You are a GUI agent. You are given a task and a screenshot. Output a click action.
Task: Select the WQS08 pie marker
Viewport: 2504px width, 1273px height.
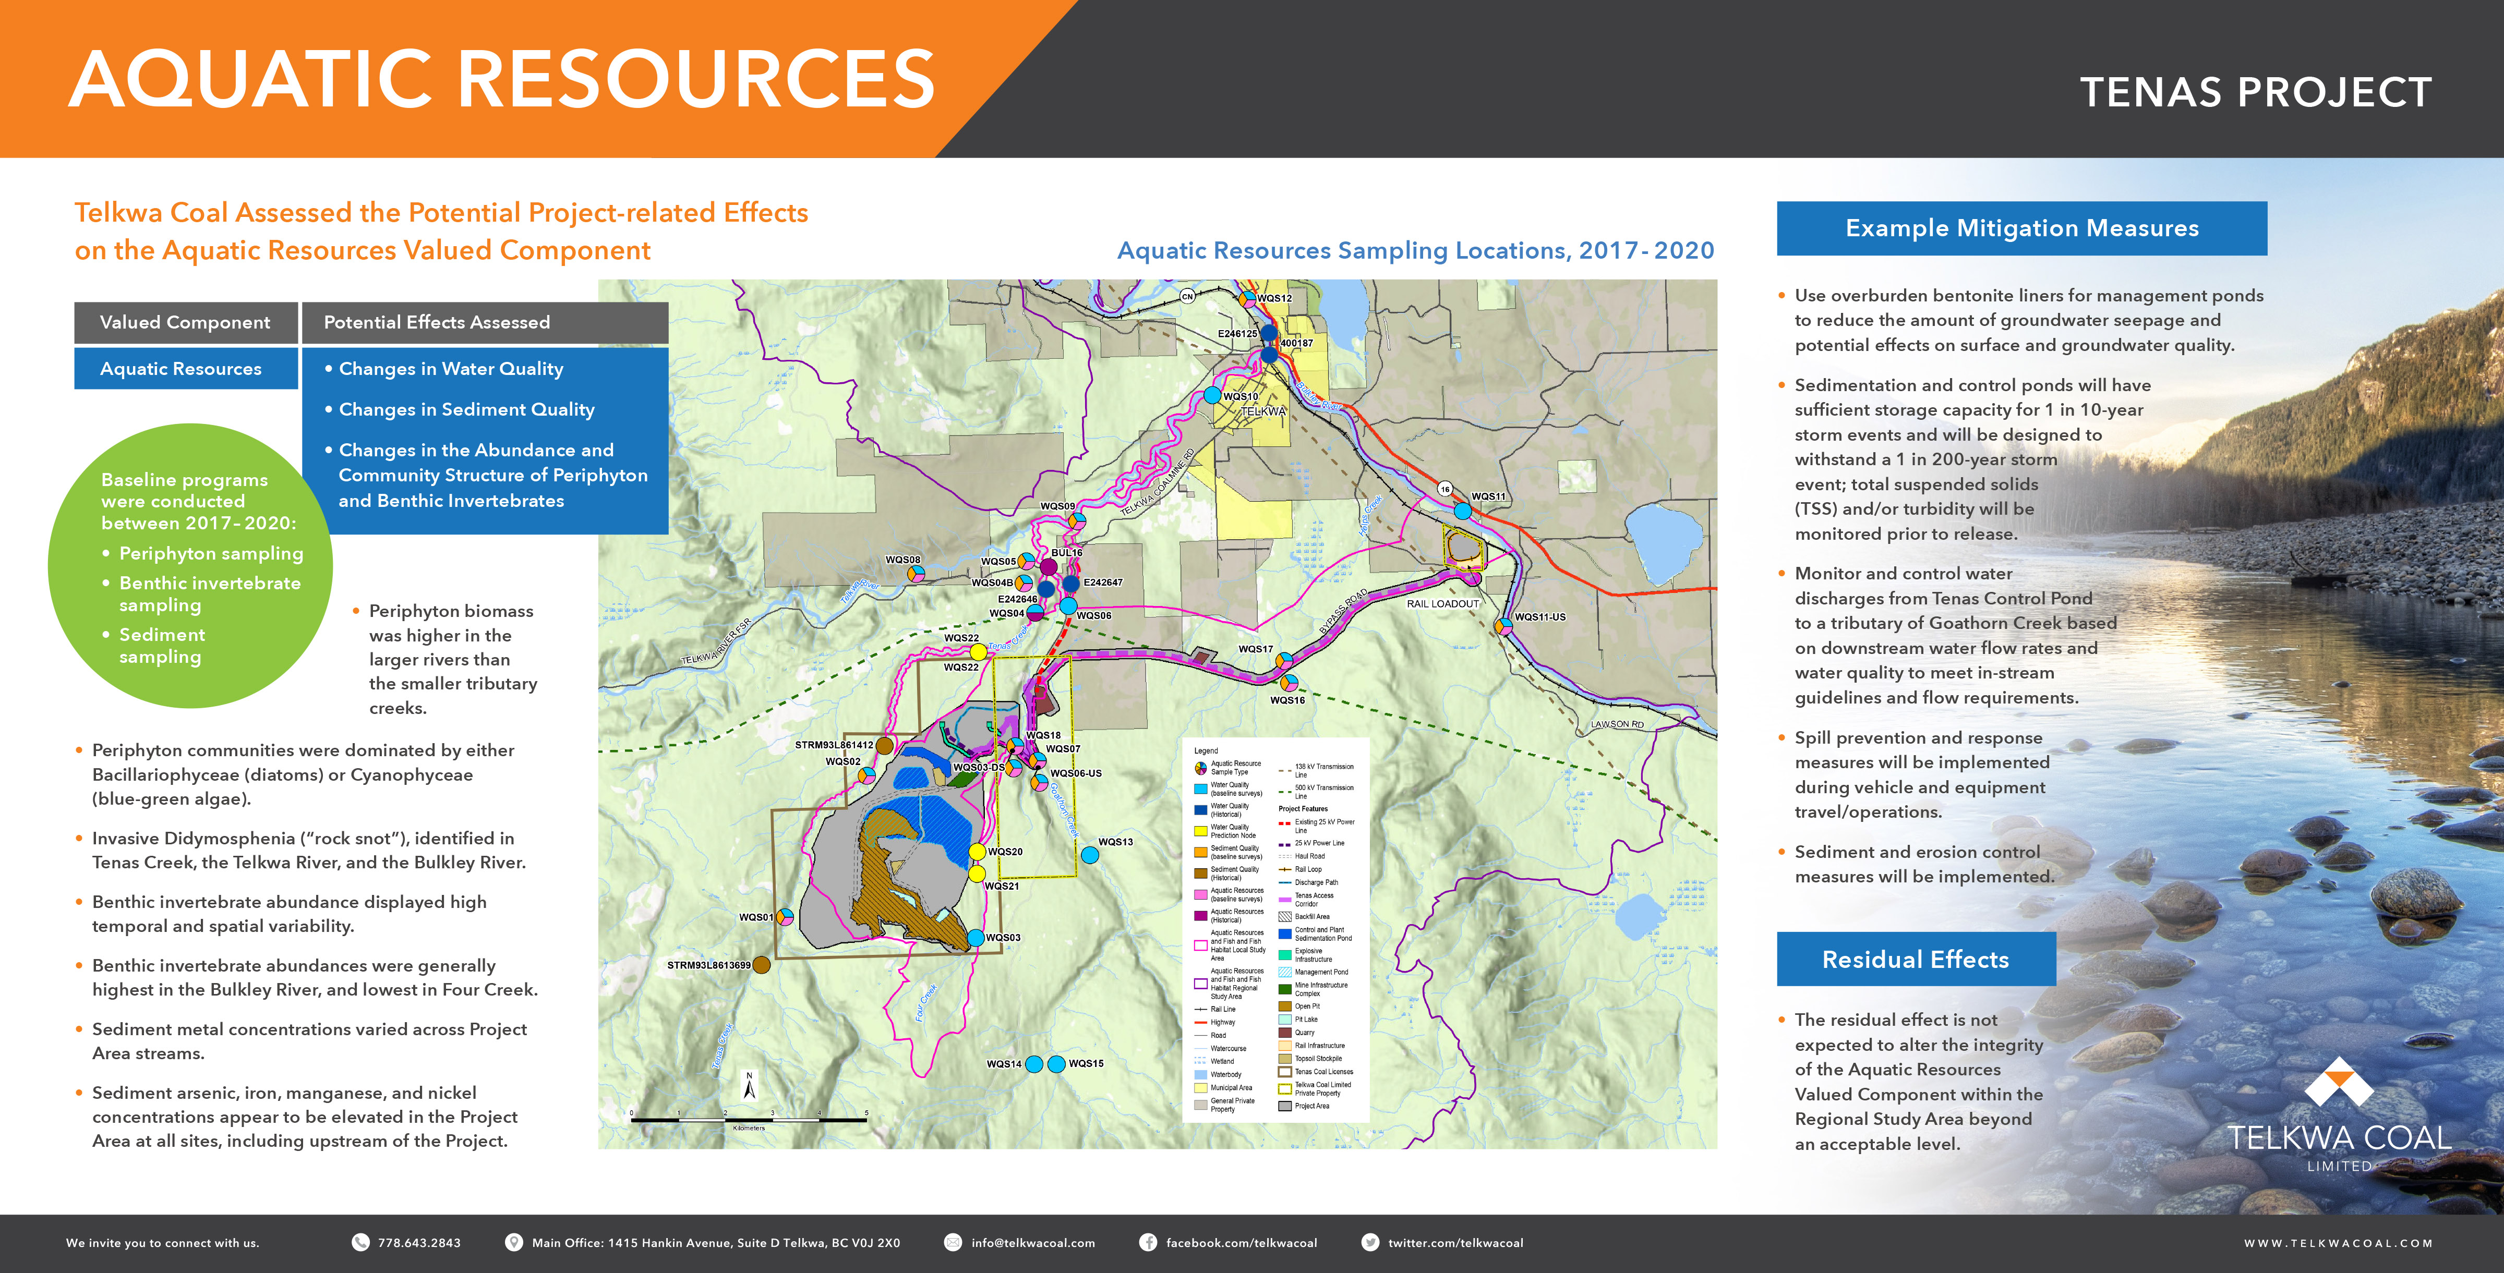(x=916, y=574)
